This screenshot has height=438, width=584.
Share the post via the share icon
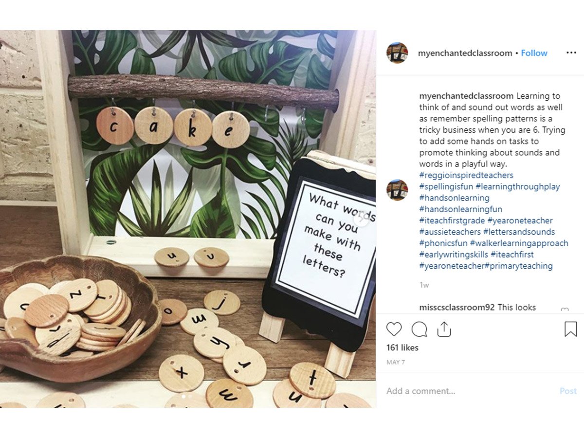click(444, 329)
